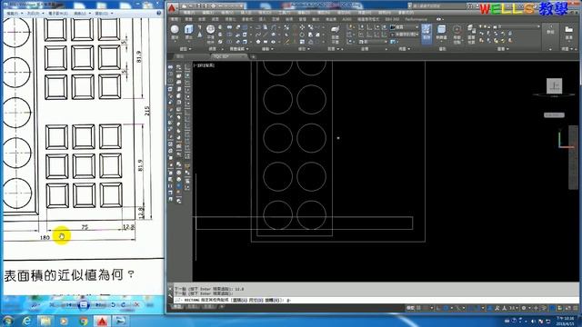Click the Smooth Object (平滑物件) icon
Viewport: 582px width, 327px height.
click(210, 32)
